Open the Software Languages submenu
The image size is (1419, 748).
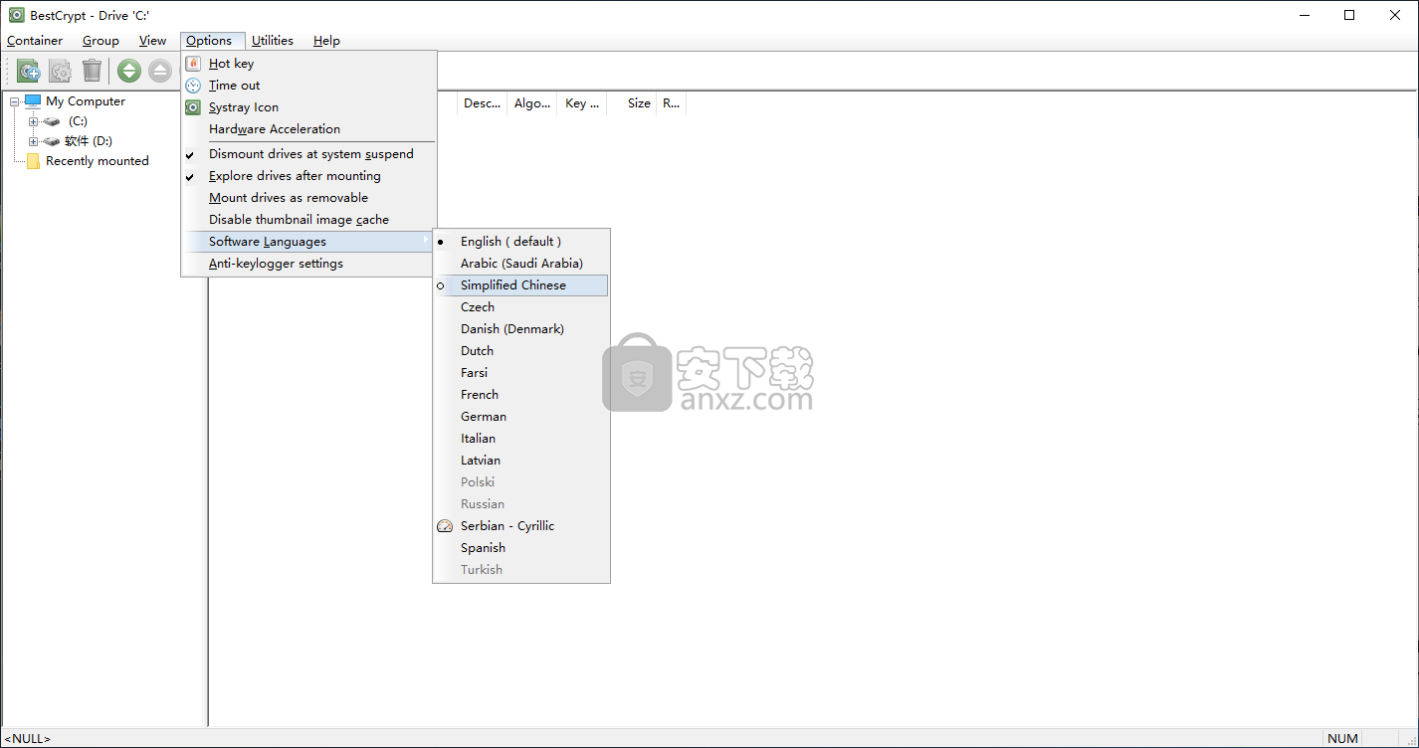[308, 242]
